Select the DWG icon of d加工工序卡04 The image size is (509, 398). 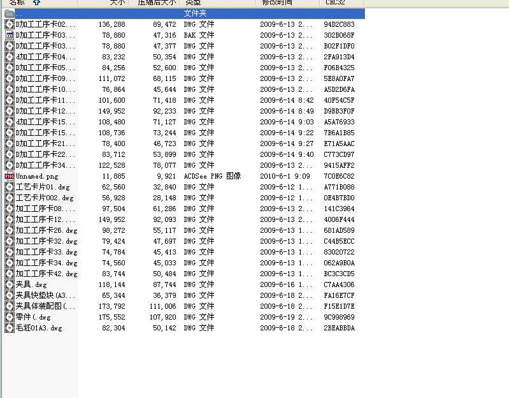[x=10, y=57]
